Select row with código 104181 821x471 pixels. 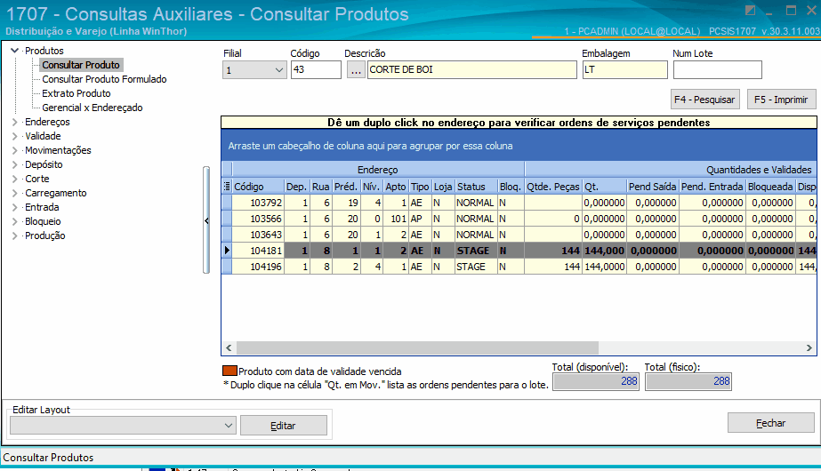tap(519, 251)
